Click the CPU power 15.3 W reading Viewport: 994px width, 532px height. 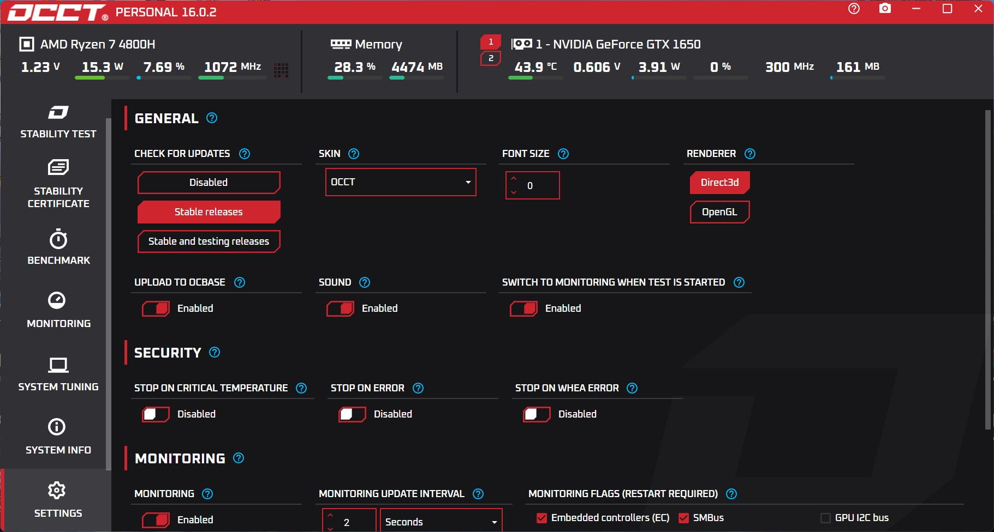click(102, 67)
